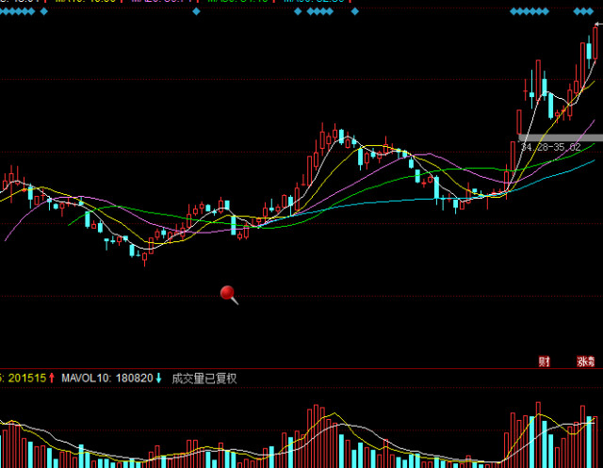Click the rightmost blue diamond cluster at top
This screenshot has width=603, height=468.
click(584, 12)
